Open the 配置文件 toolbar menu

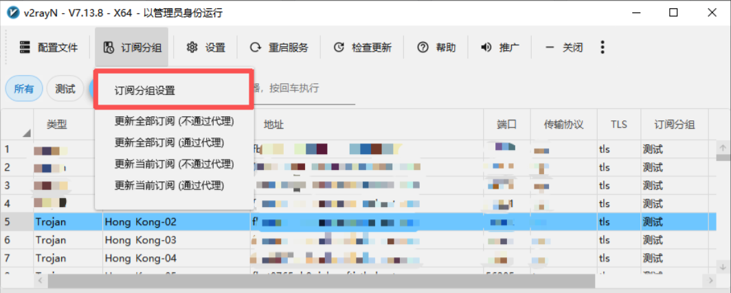pos(48,47)
